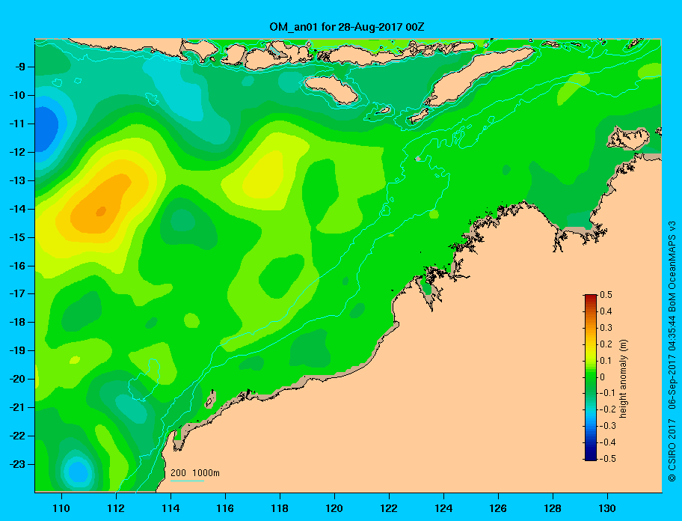Click the CSIRO copyright text on right edge
This screenshot has width=682, height=521.
672,351
